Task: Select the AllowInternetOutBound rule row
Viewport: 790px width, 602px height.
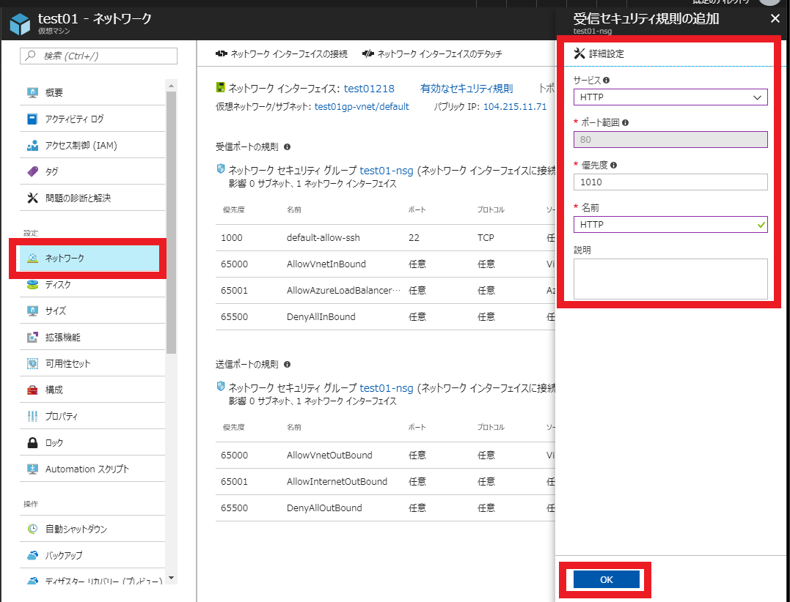Action: [x=385, y=482]
